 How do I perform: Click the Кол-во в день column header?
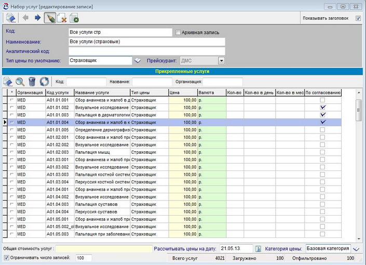pos(260,92)
